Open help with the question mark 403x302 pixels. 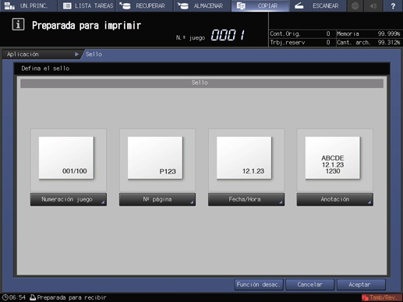coord(393,5)
